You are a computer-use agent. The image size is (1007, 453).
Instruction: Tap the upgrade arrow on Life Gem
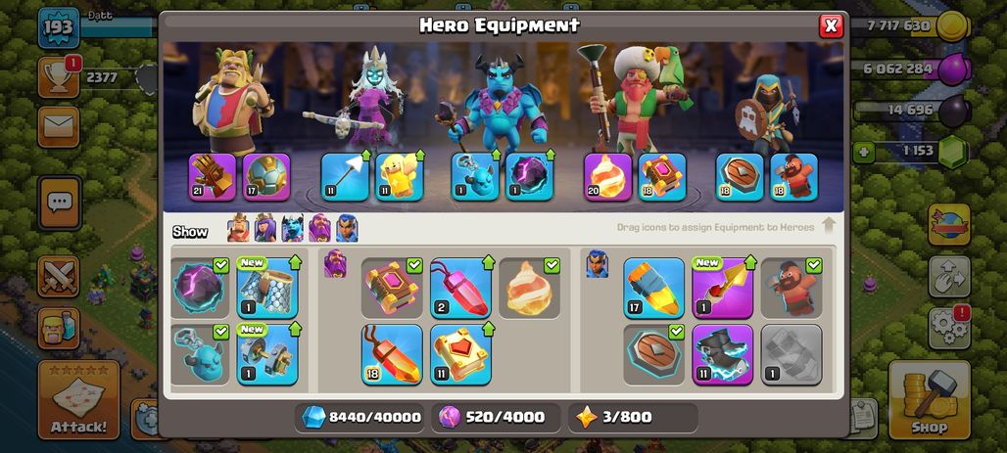click(488, 262)
